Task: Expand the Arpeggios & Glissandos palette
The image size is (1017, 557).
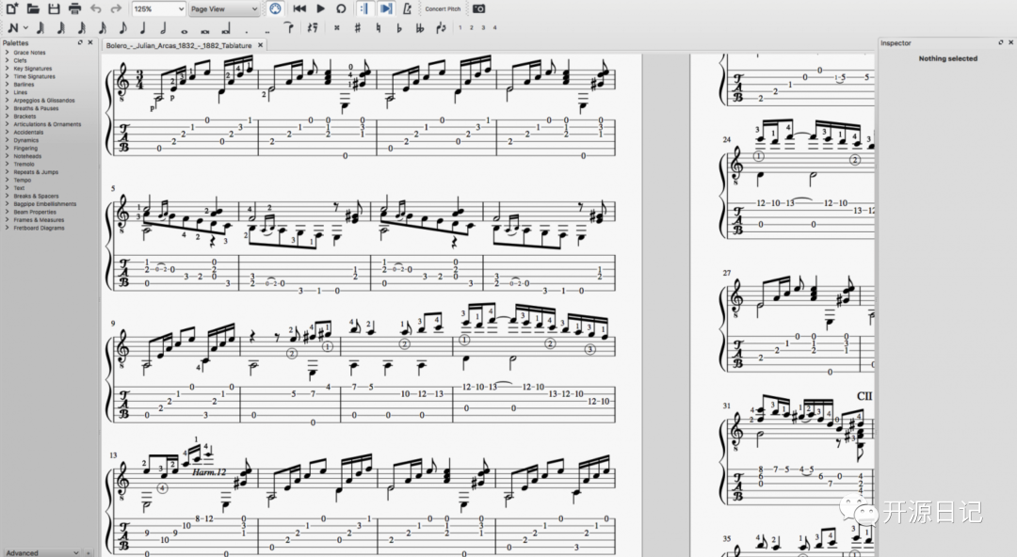Action: click(x=8, y=101)
